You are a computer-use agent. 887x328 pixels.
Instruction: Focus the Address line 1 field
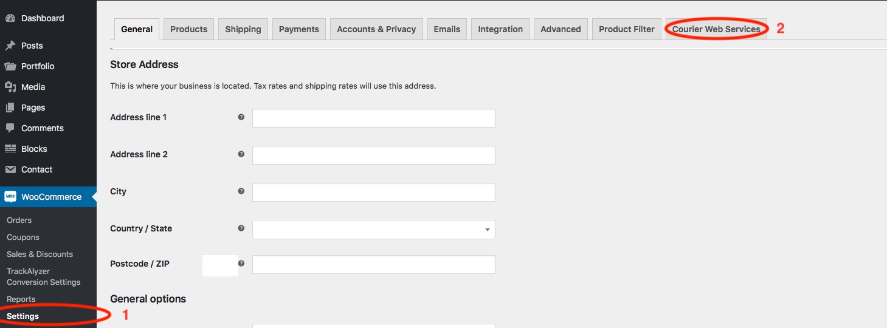pos(374,118)
